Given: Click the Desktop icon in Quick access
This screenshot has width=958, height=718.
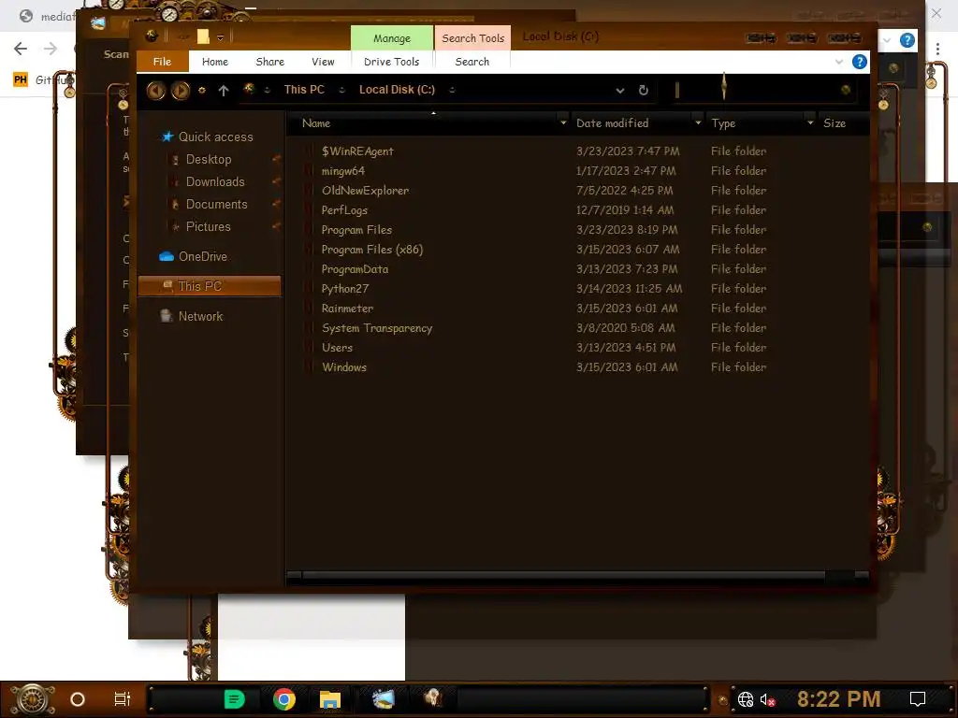Looking at the screenshot, I should (x=175, y=159).
